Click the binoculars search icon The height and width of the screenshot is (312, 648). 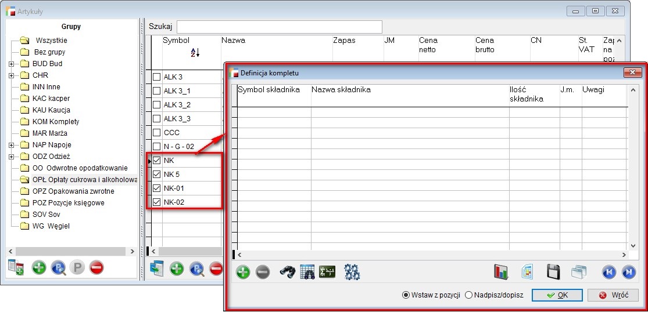tap(288, 272)
